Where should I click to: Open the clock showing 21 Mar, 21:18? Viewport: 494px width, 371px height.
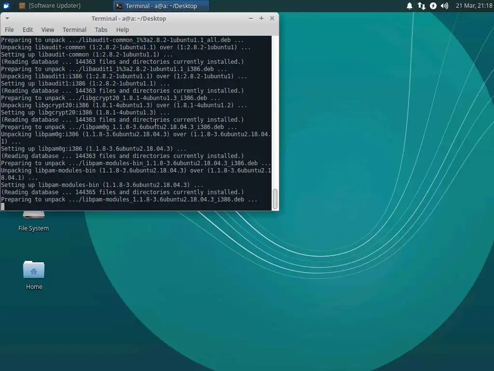[474, 6]
